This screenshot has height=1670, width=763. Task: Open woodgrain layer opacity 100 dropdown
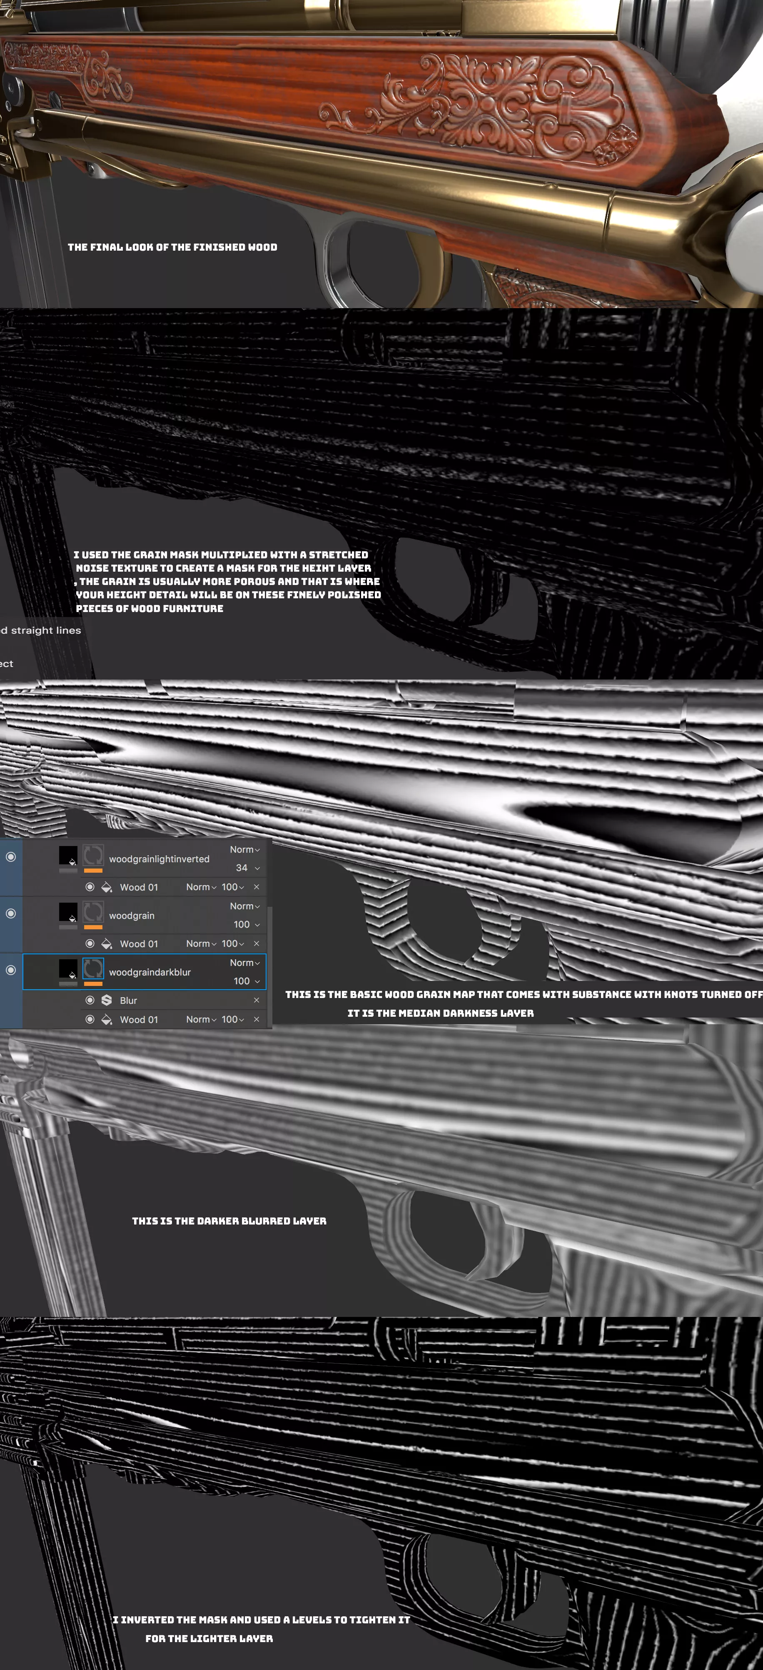click(x=247, y=924)
